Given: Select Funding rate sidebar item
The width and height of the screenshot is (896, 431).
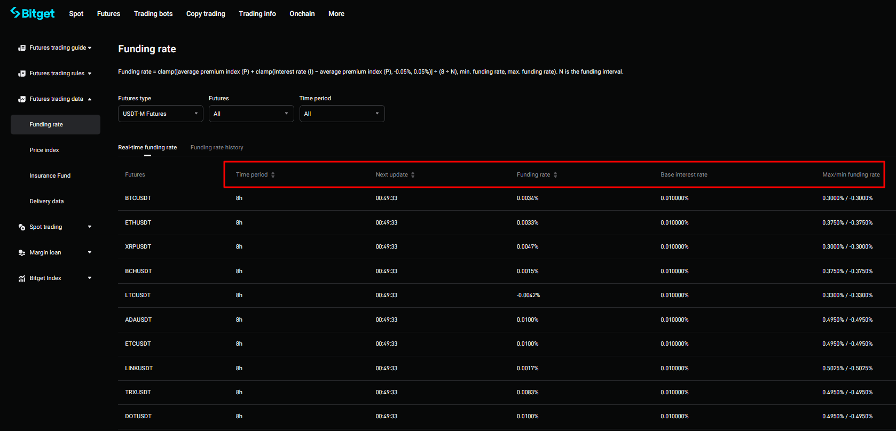Looking at the screenshot, I should coord(56,125).
